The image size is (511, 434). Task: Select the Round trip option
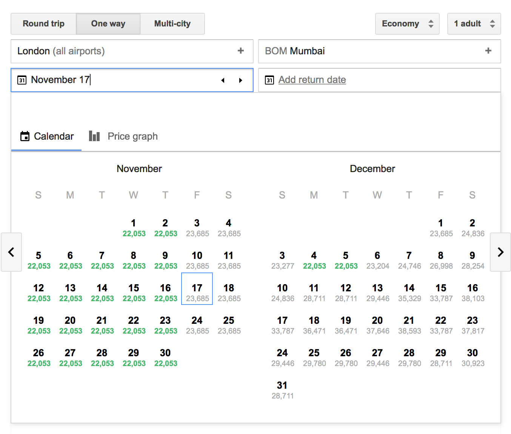coord(44,24)
